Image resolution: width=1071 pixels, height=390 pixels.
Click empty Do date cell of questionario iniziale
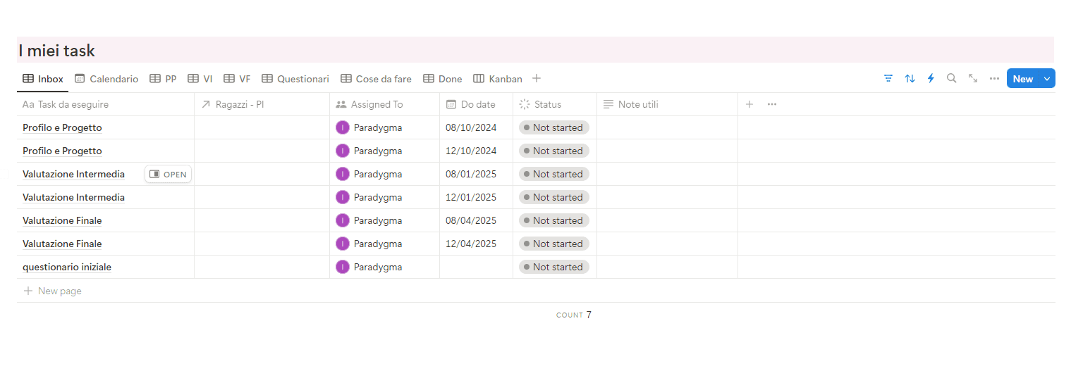coord(477,267)
